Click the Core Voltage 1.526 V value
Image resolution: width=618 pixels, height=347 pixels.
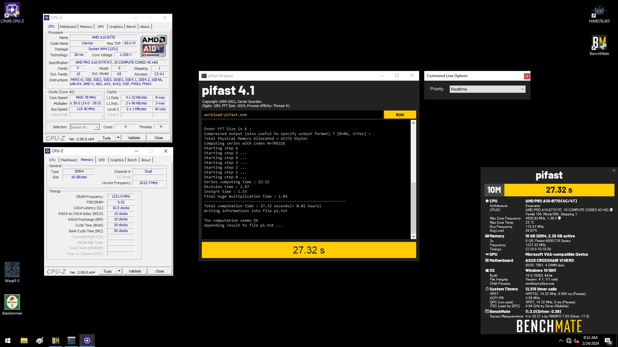tap(126, 55)
